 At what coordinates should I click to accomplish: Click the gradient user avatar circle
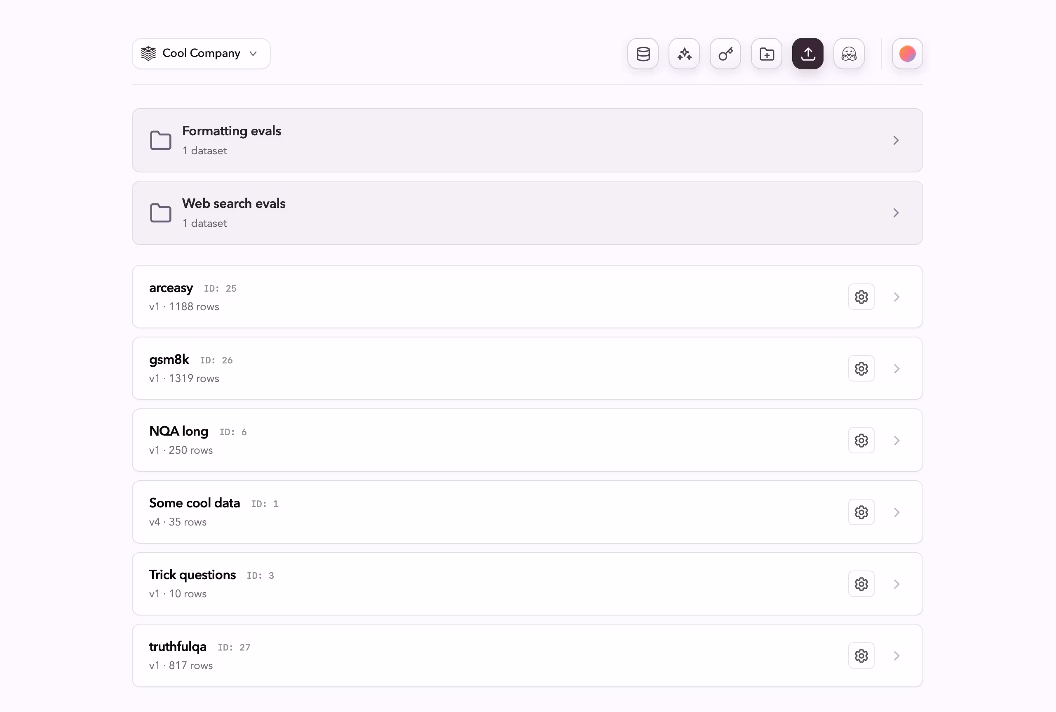907,54
